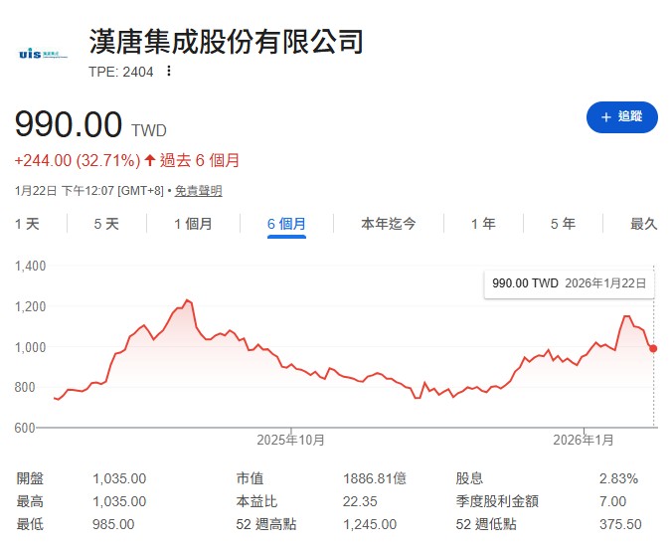The image size is (672, 550).
Task: Click the 1,000 y-axis label
Action: click(30, 347)
